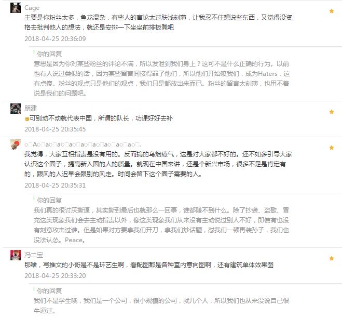The image size is (342, 318).
Task: Toggle the star on 冯二宝's comment
Action: [x=332, y=258]
